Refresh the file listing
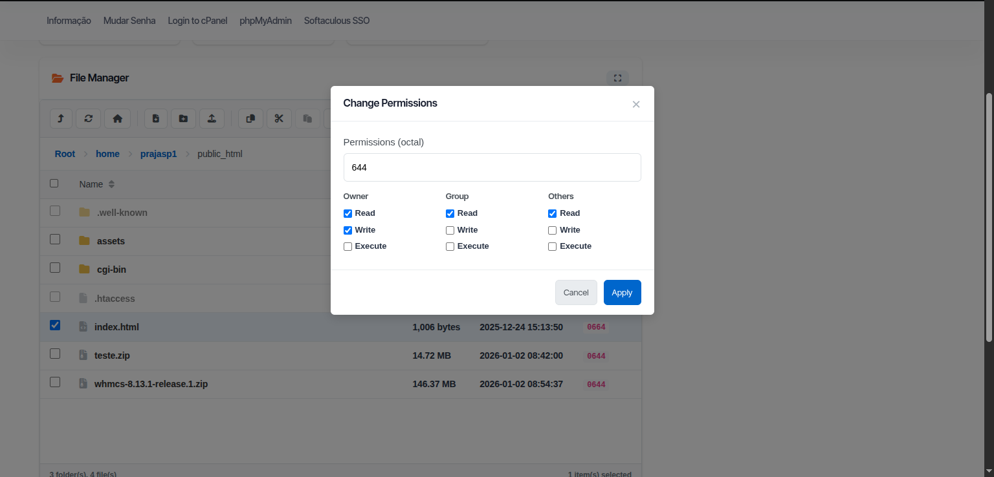994x477 pixels. (89, 118)
